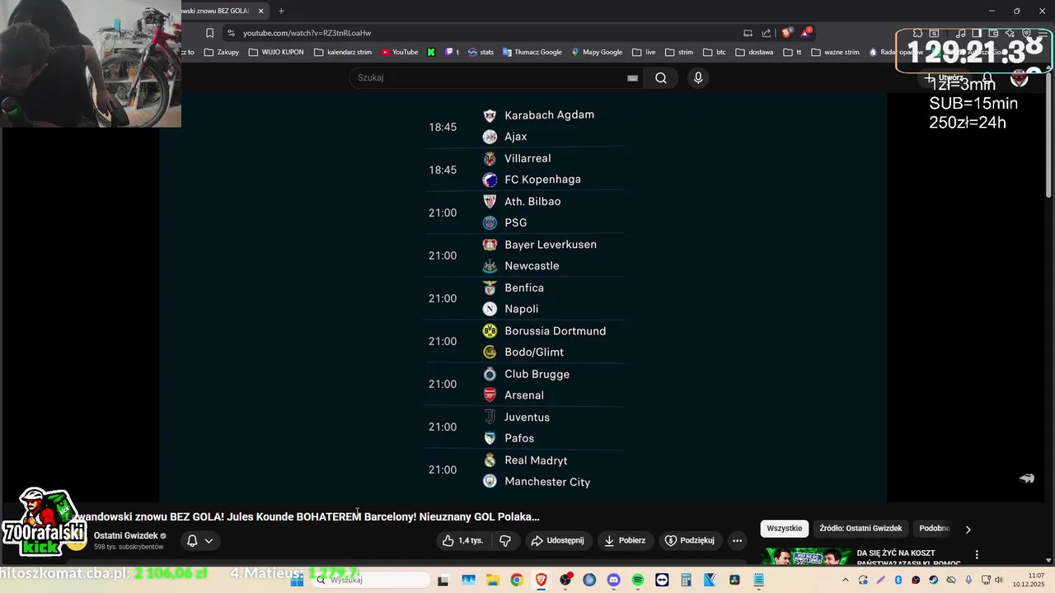The height and width of the screenshot is (593, 1055).
Task: Click the Windows Start button
Action: tap(298, 580)
